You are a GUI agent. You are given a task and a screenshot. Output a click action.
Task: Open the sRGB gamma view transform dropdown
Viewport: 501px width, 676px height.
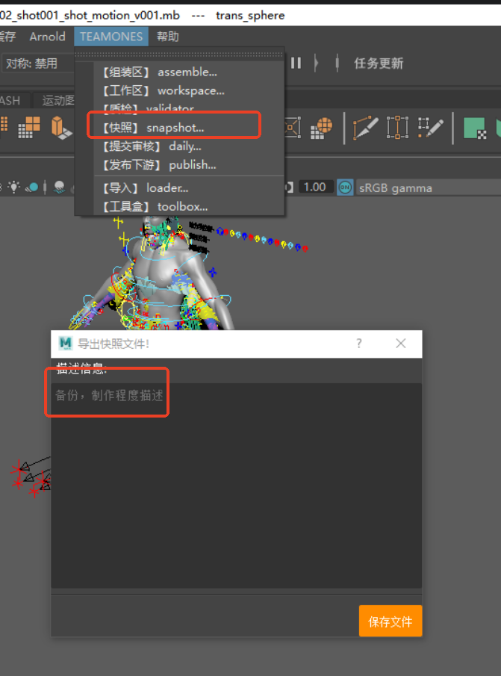coord(428,188)
